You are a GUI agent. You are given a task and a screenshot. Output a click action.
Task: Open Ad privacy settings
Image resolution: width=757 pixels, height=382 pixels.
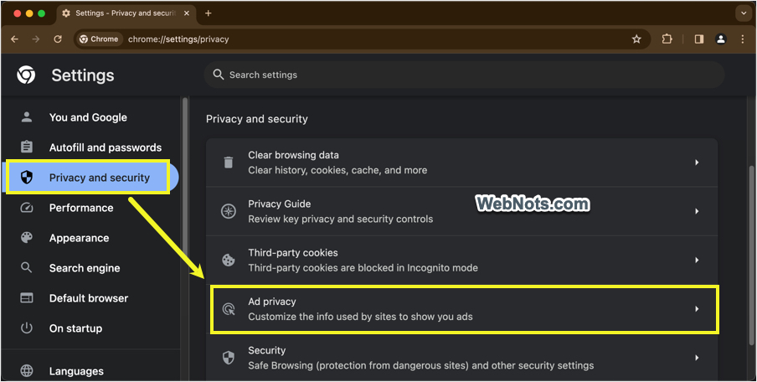click(461, 309)
